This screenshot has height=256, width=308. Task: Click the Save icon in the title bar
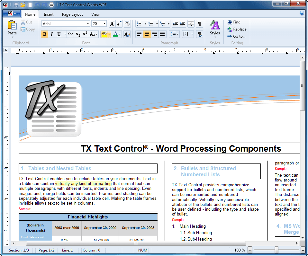16,5
